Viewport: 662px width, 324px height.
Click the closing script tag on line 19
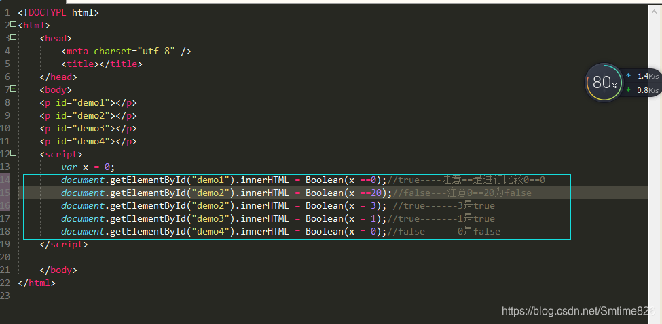coord(65,244)
